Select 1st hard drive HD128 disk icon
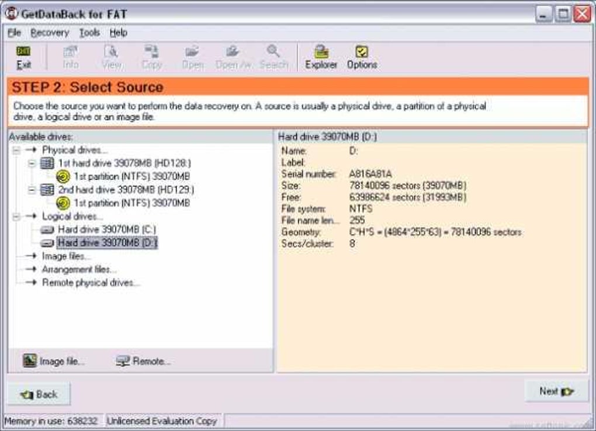Viewport: 596px width, 431px height. click(47, 163)
